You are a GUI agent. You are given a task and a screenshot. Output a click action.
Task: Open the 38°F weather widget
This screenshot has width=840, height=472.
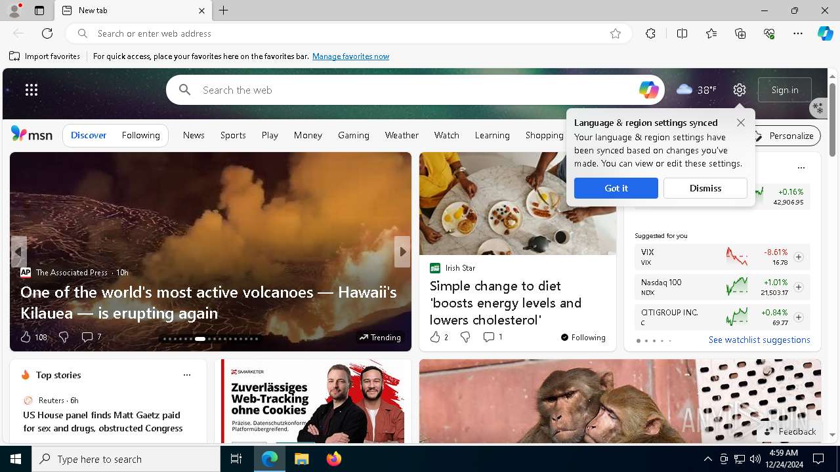696,90
